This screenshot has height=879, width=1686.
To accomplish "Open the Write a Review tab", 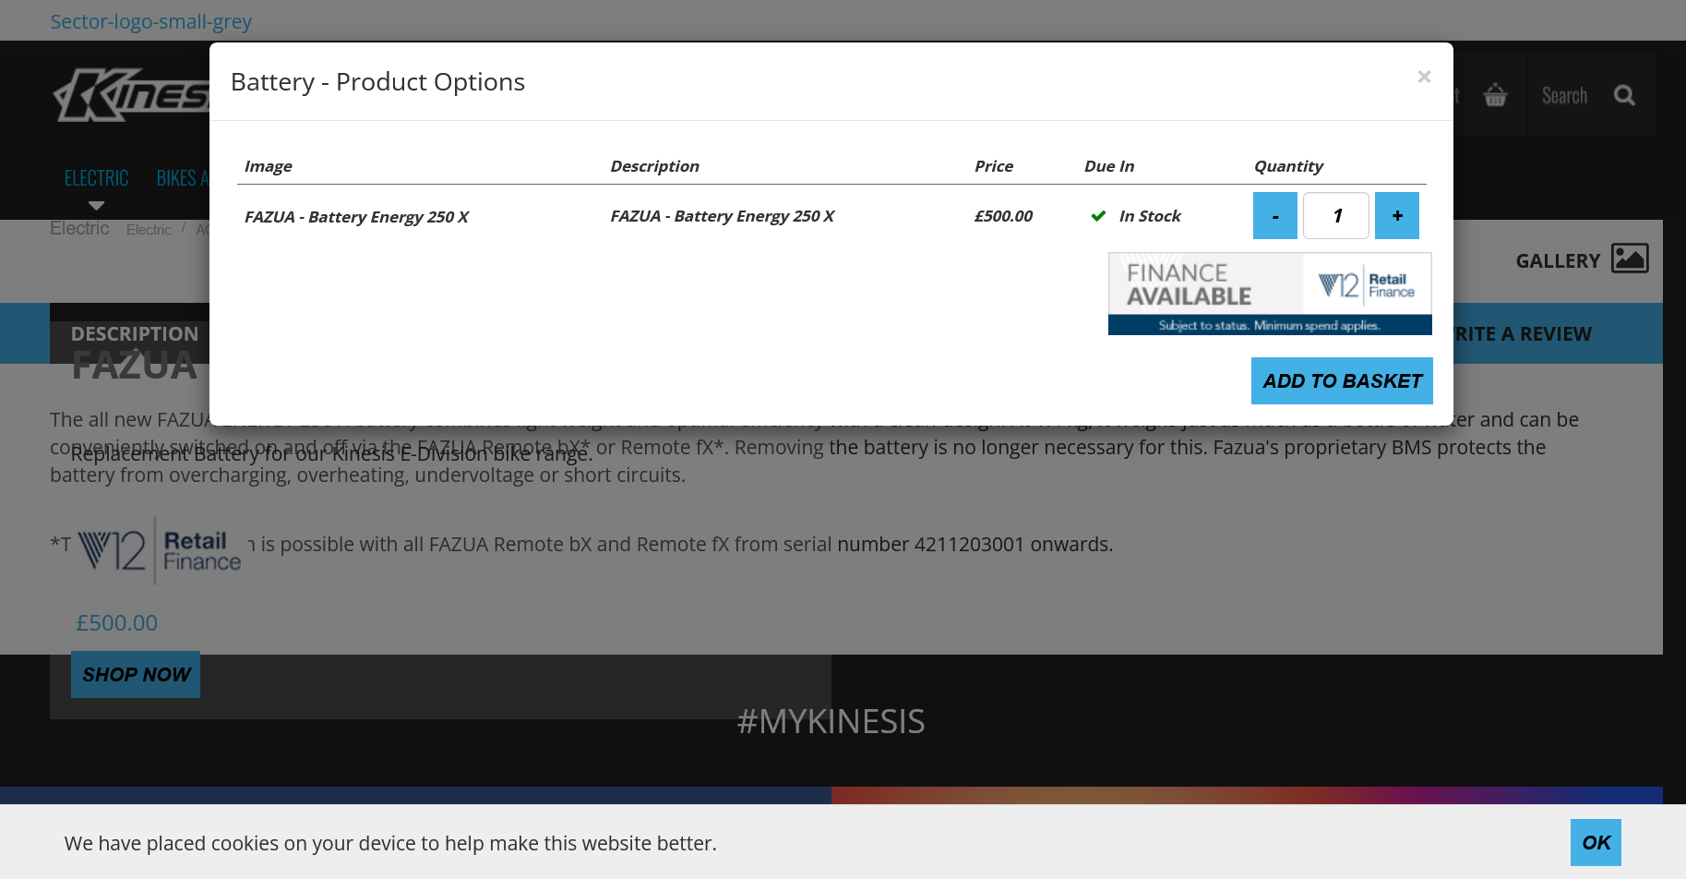I will point(1523,333).
